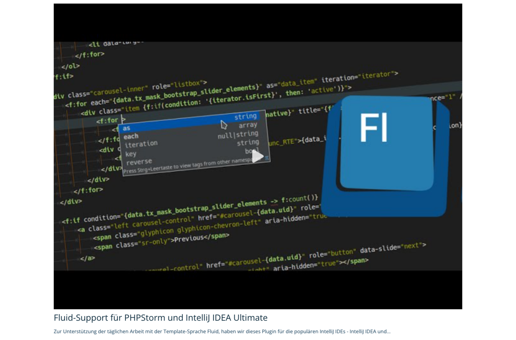Select the 'each' entry in the autocomplete popup

click(x=131, y=136)
